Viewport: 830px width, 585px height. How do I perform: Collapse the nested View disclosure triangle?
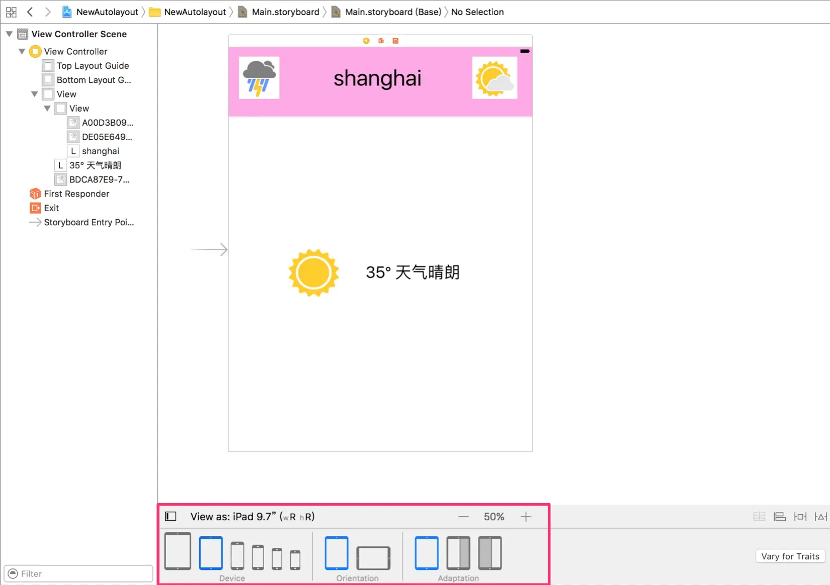(47, 108)
